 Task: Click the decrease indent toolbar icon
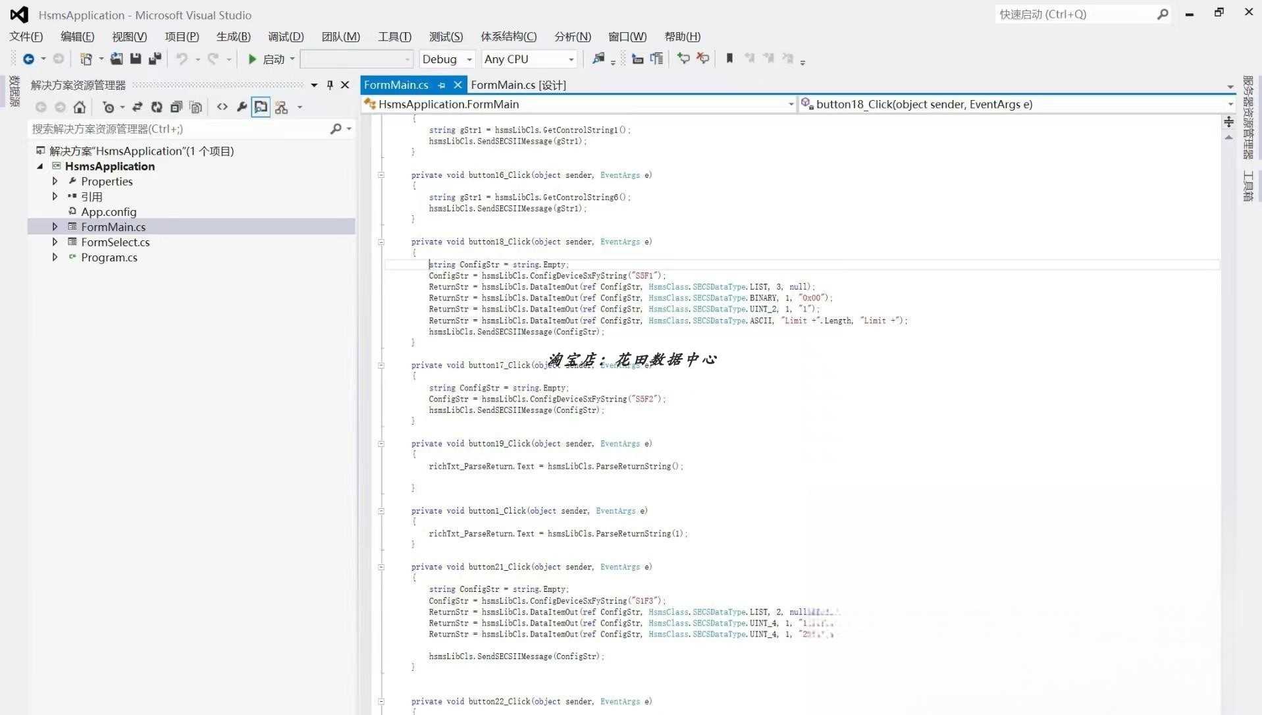click(x=637, y=59)
